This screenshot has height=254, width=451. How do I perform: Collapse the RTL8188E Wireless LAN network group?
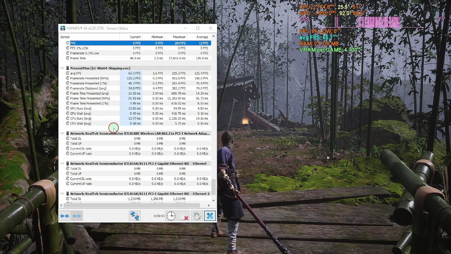62,134
